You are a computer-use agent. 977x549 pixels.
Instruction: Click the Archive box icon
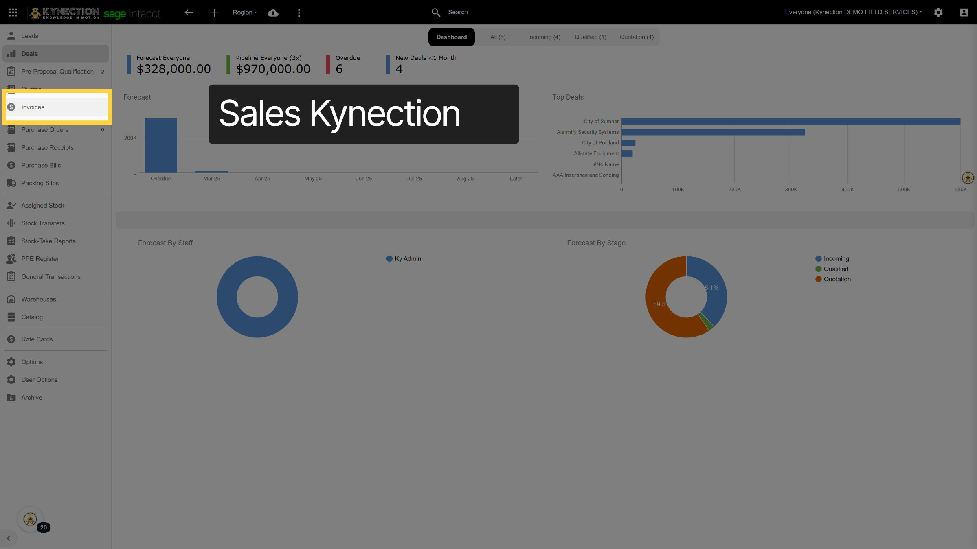click(11, 398)
